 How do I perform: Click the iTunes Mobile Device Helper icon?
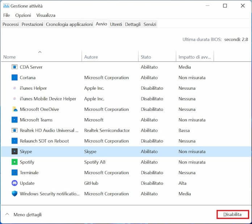tap(14, 98)
